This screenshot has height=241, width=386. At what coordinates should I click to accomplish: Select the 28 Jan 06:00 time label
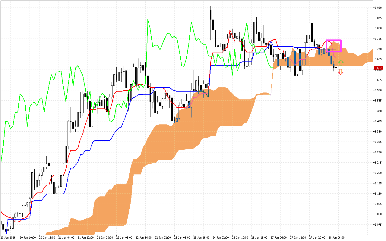[337, 237]
